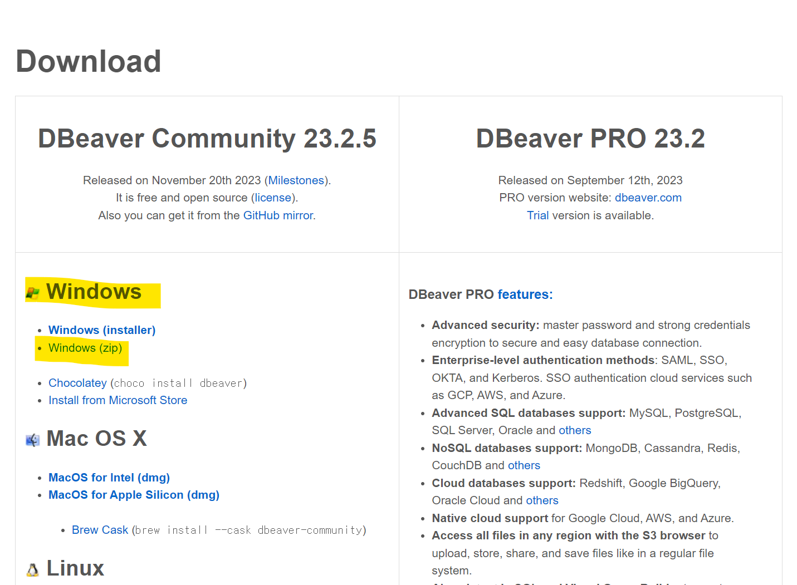The width and height of the screenshot is (797, 585).
Task: Download MacOS for Apple Silicon (dmg)
Action: click(x=134, y=495)
